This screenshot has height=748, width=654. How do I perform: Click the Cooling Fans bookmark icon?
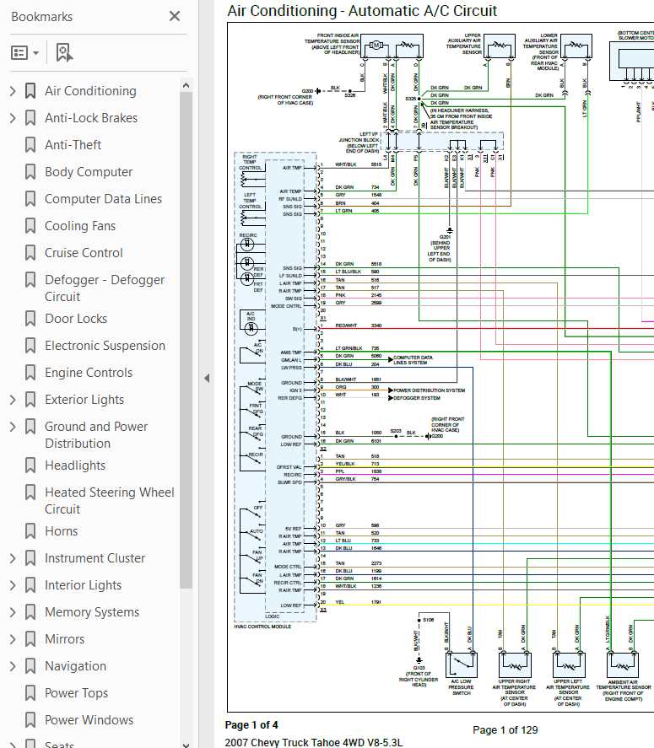point(30,226)
